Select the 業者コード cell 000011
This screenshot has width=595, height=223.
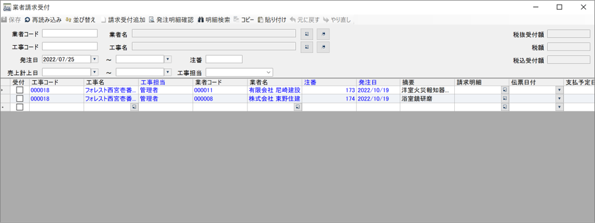tap(220, 90)
